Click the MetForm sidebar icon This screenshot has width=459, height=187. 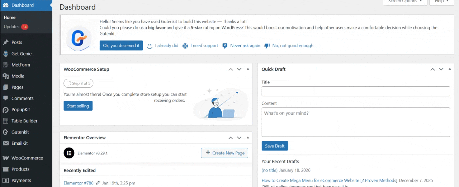[x=6, y=65]
